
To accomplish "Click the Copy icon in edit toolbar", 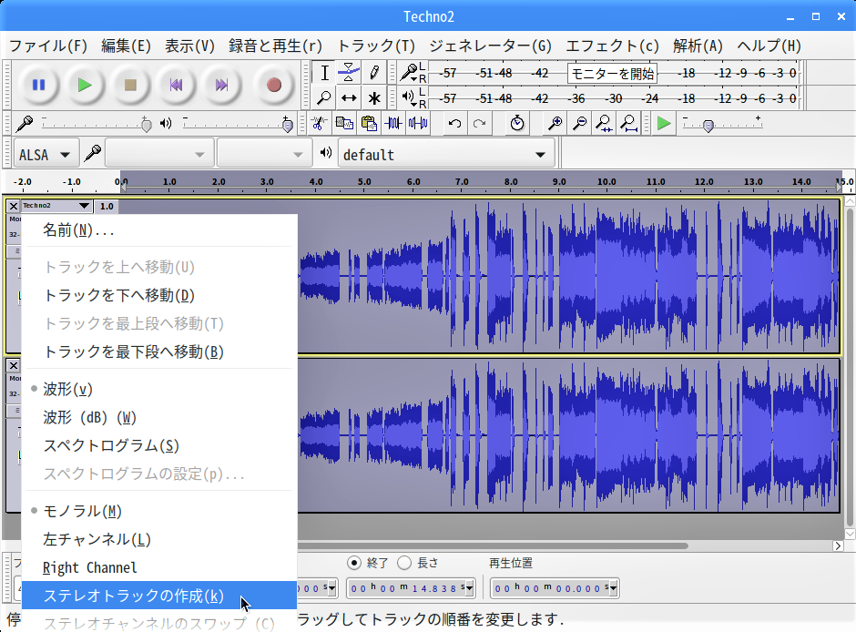I will point(344,123).
